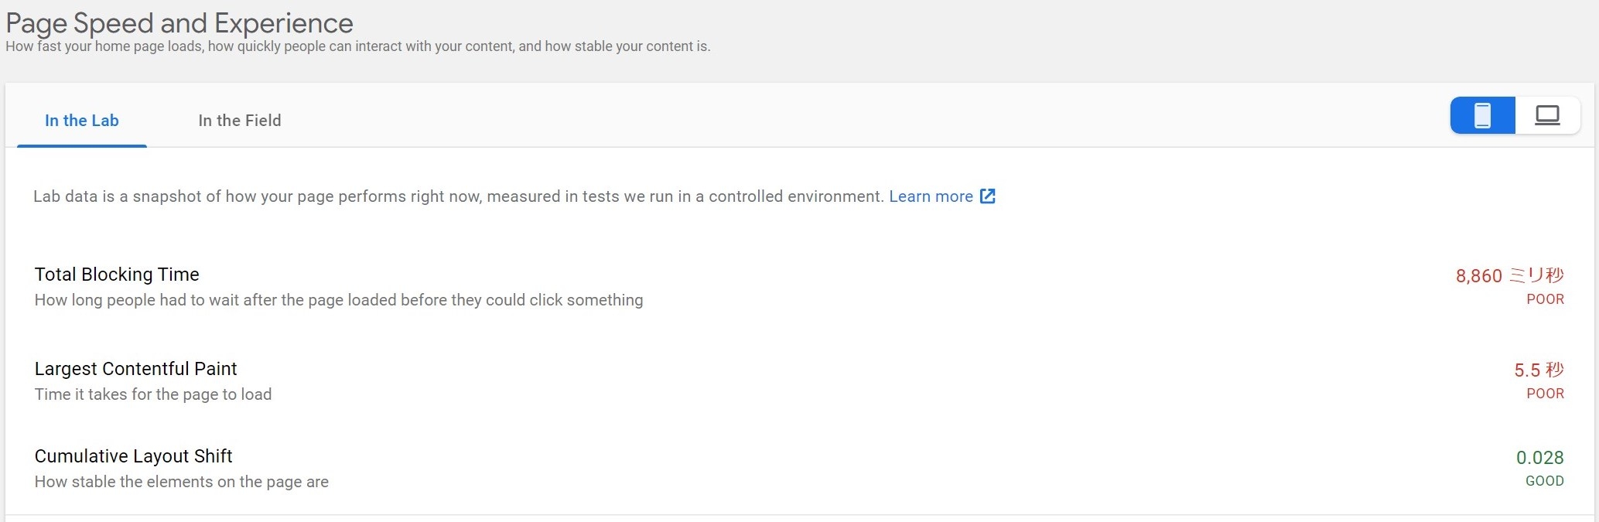This screenshot has width=1599, height=522.
Task: Click the Cumulative Layout Shift heading
Action: [x=133, y=456]
